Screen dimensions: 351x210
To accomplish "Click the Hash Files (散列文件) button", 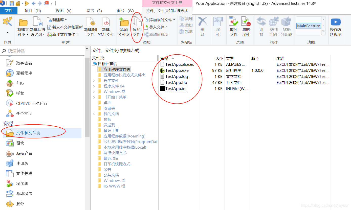I will tap(234, 27).
